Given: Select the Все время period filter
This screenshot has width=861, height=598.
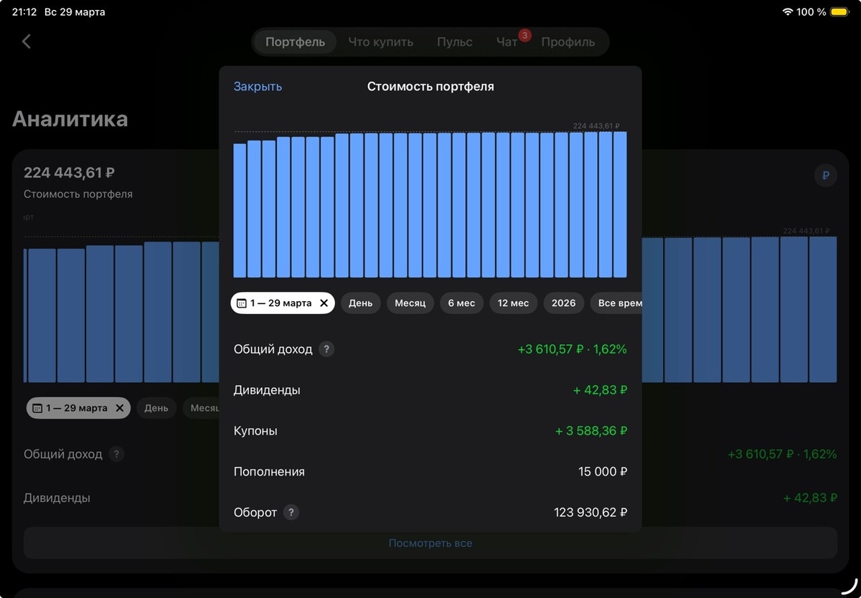Looking at the screenshot, I should point(618,303).
